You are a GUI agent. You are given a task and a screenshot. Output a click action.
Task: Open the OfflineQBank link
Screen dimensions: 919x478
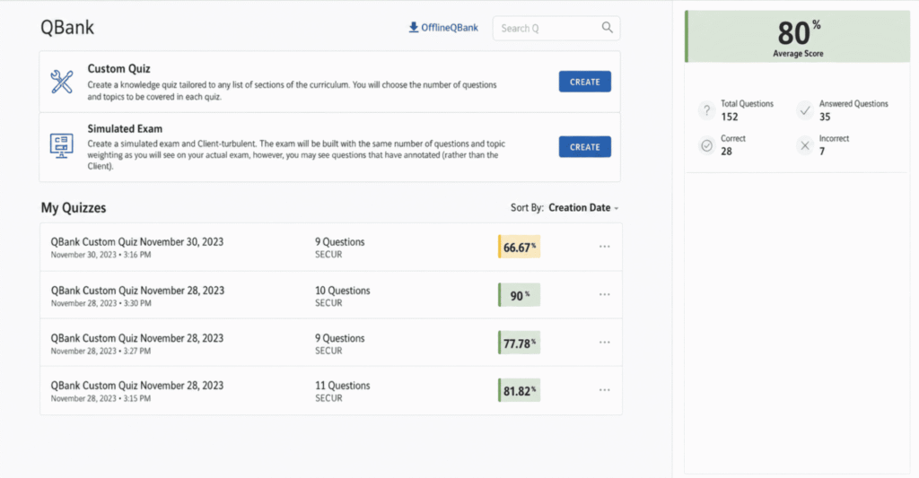click(x=443, y=28)
